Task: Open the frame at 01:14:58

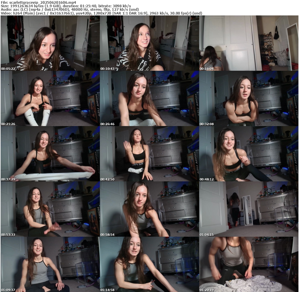Action: (x=149, y=264)
